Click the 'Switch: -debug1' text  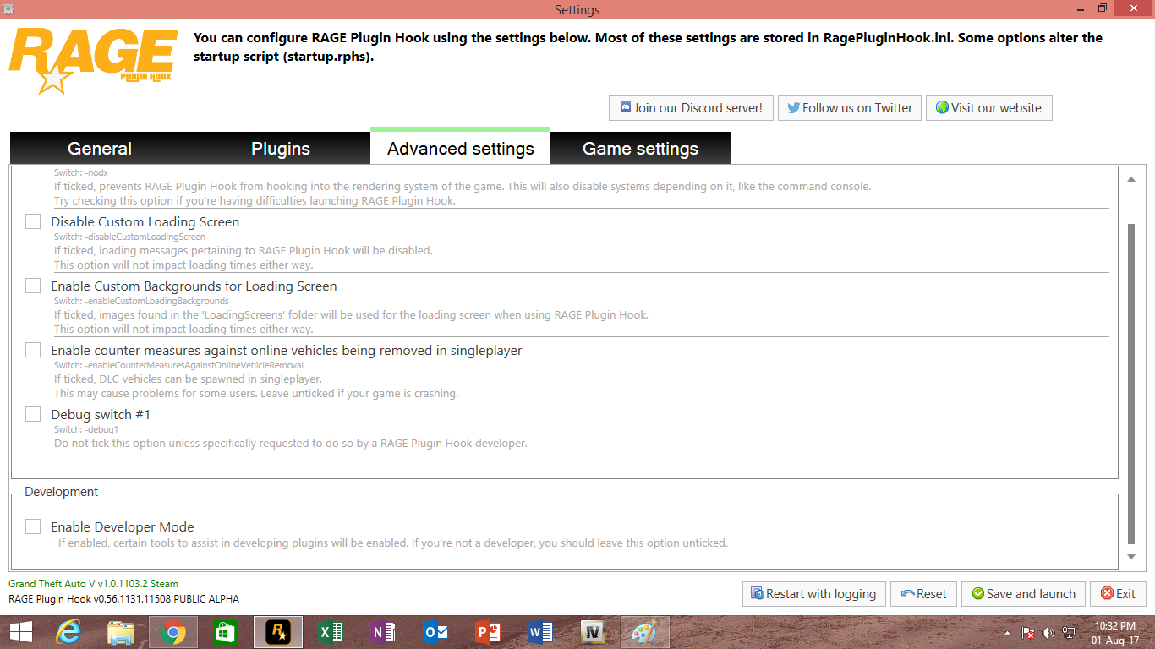coord(86,429)
